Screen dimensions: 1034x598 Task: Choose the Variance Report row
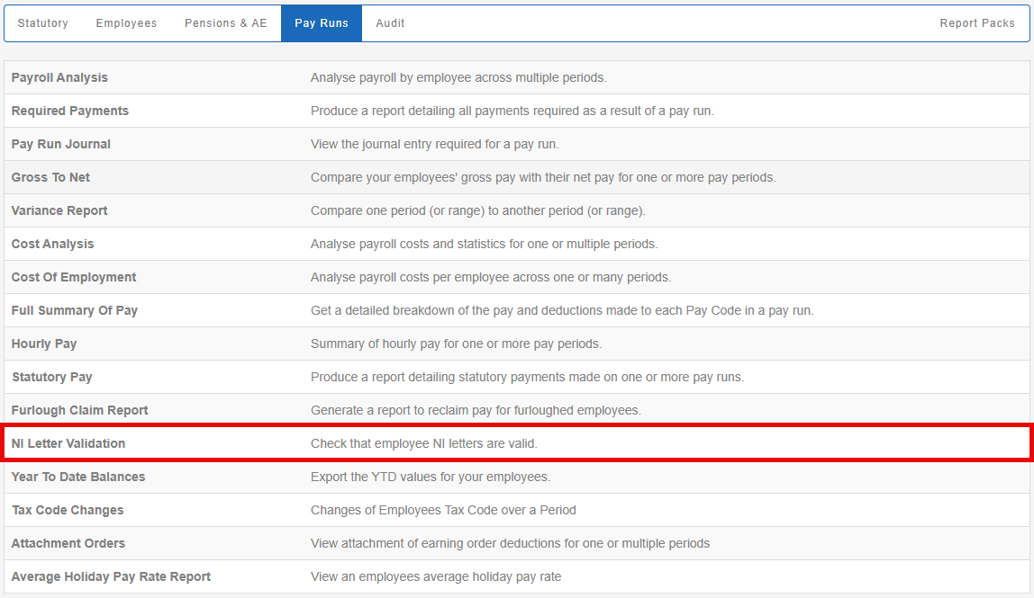click(x=59, y=211)
